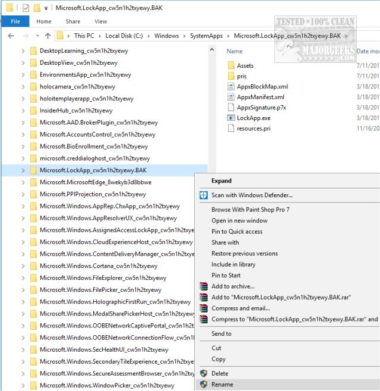Click the Windows Defender shield icon
Screen dimensions: 380x391
click(x=204, y=195)
